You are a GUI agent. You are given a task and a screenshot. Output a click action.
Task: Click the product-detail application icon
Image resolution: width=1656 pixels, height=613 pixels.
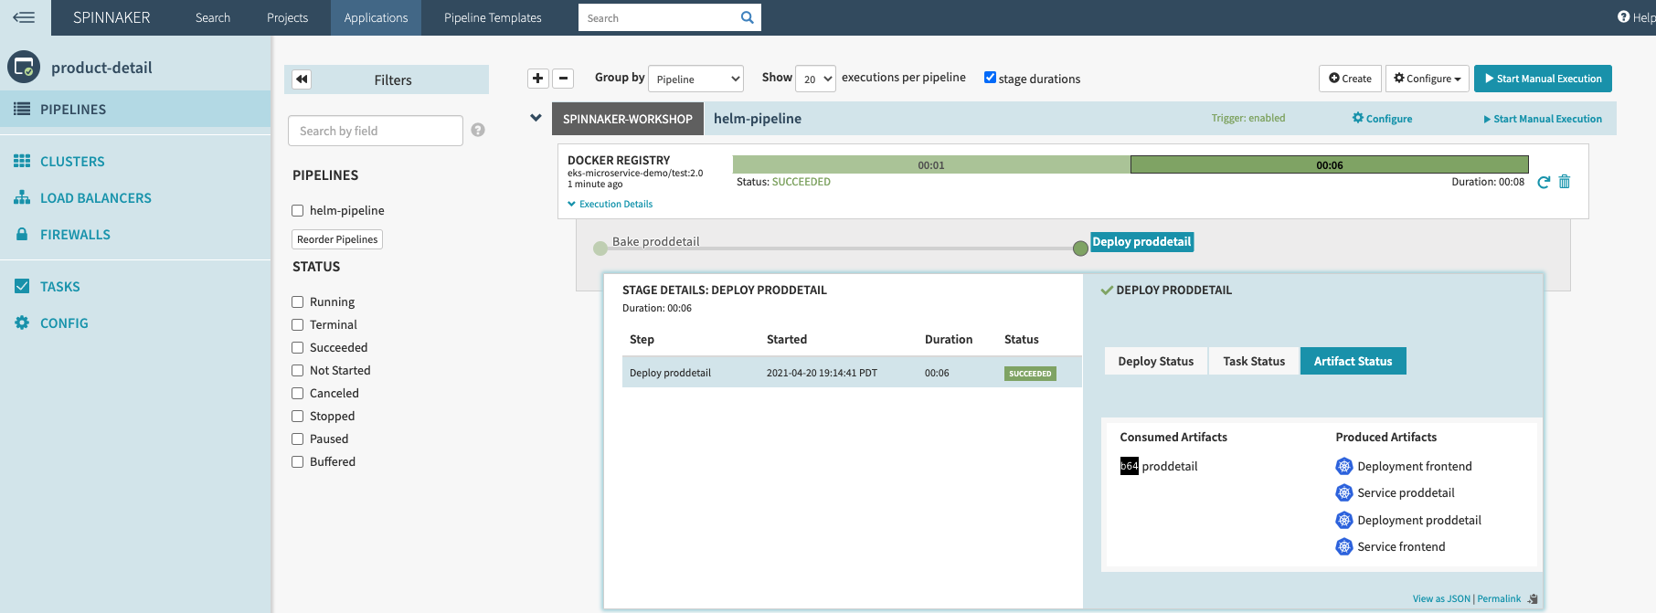tap(24, 67)
